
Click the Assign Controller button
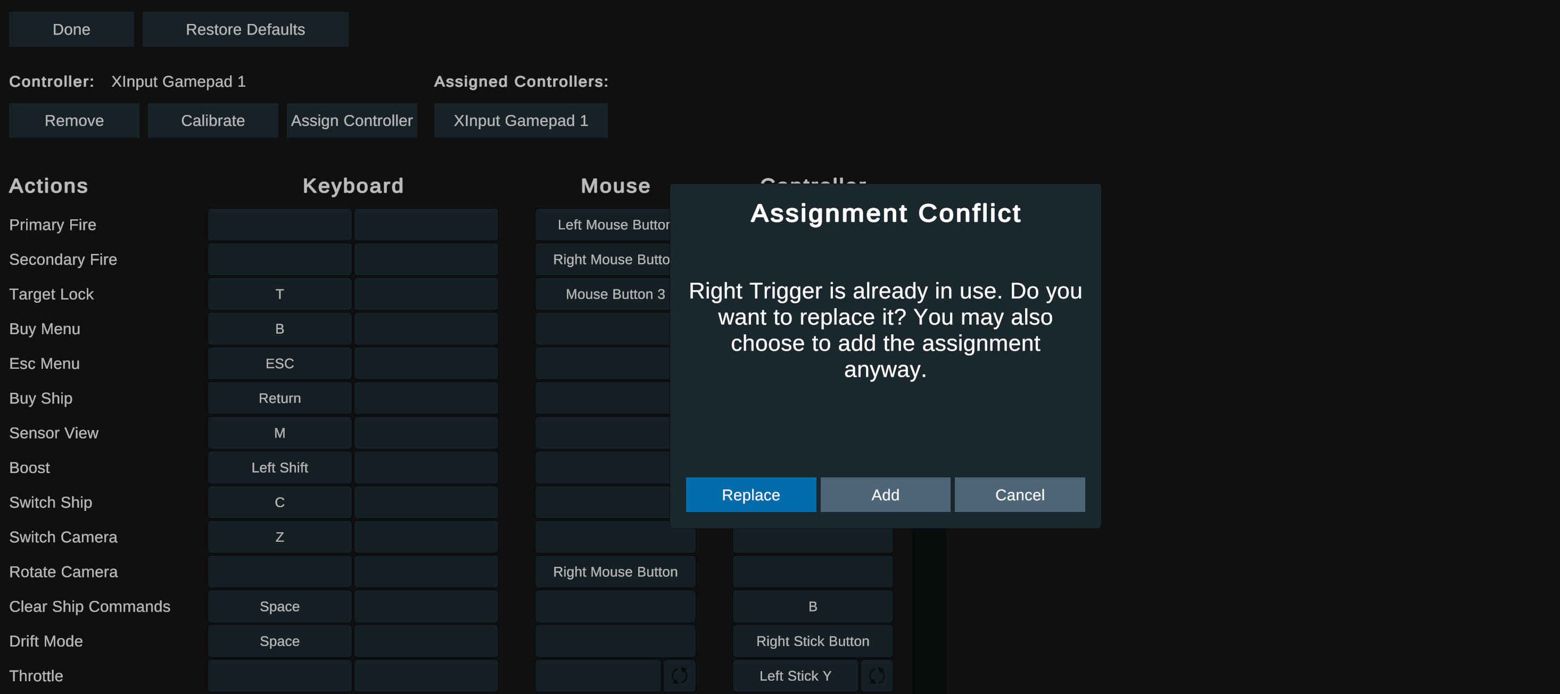coord(351,120)
